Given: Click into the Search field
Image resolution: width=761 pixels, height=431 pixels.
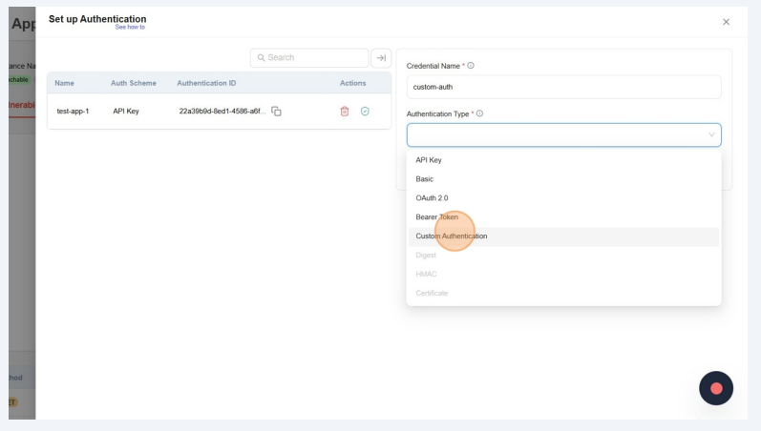Looking at the screenshot, I should [x=308, y=58].
